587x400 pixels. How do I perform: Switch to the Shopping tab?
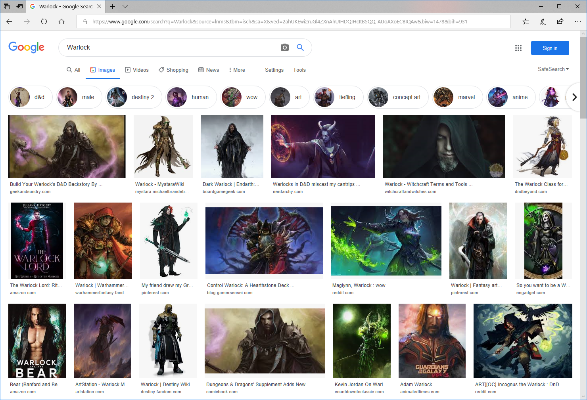[x=173, y=70]
